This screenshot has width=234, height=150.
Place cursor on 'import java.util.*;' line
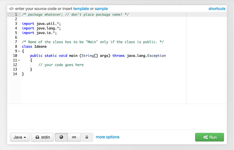(x=41, y=24)
